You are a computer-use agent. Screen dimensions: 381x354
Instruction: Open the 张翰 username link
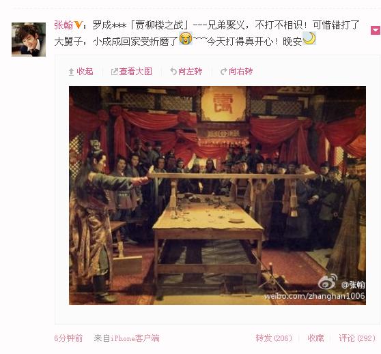click(x=63, y=25)
